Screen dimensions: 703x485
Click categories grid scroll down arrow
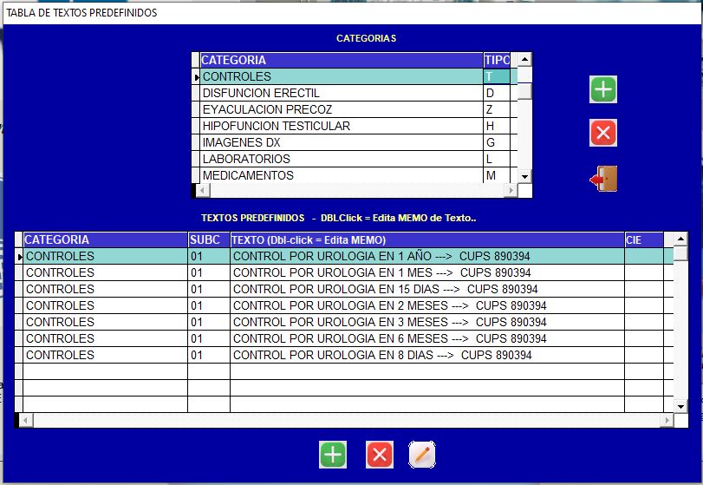524,176
